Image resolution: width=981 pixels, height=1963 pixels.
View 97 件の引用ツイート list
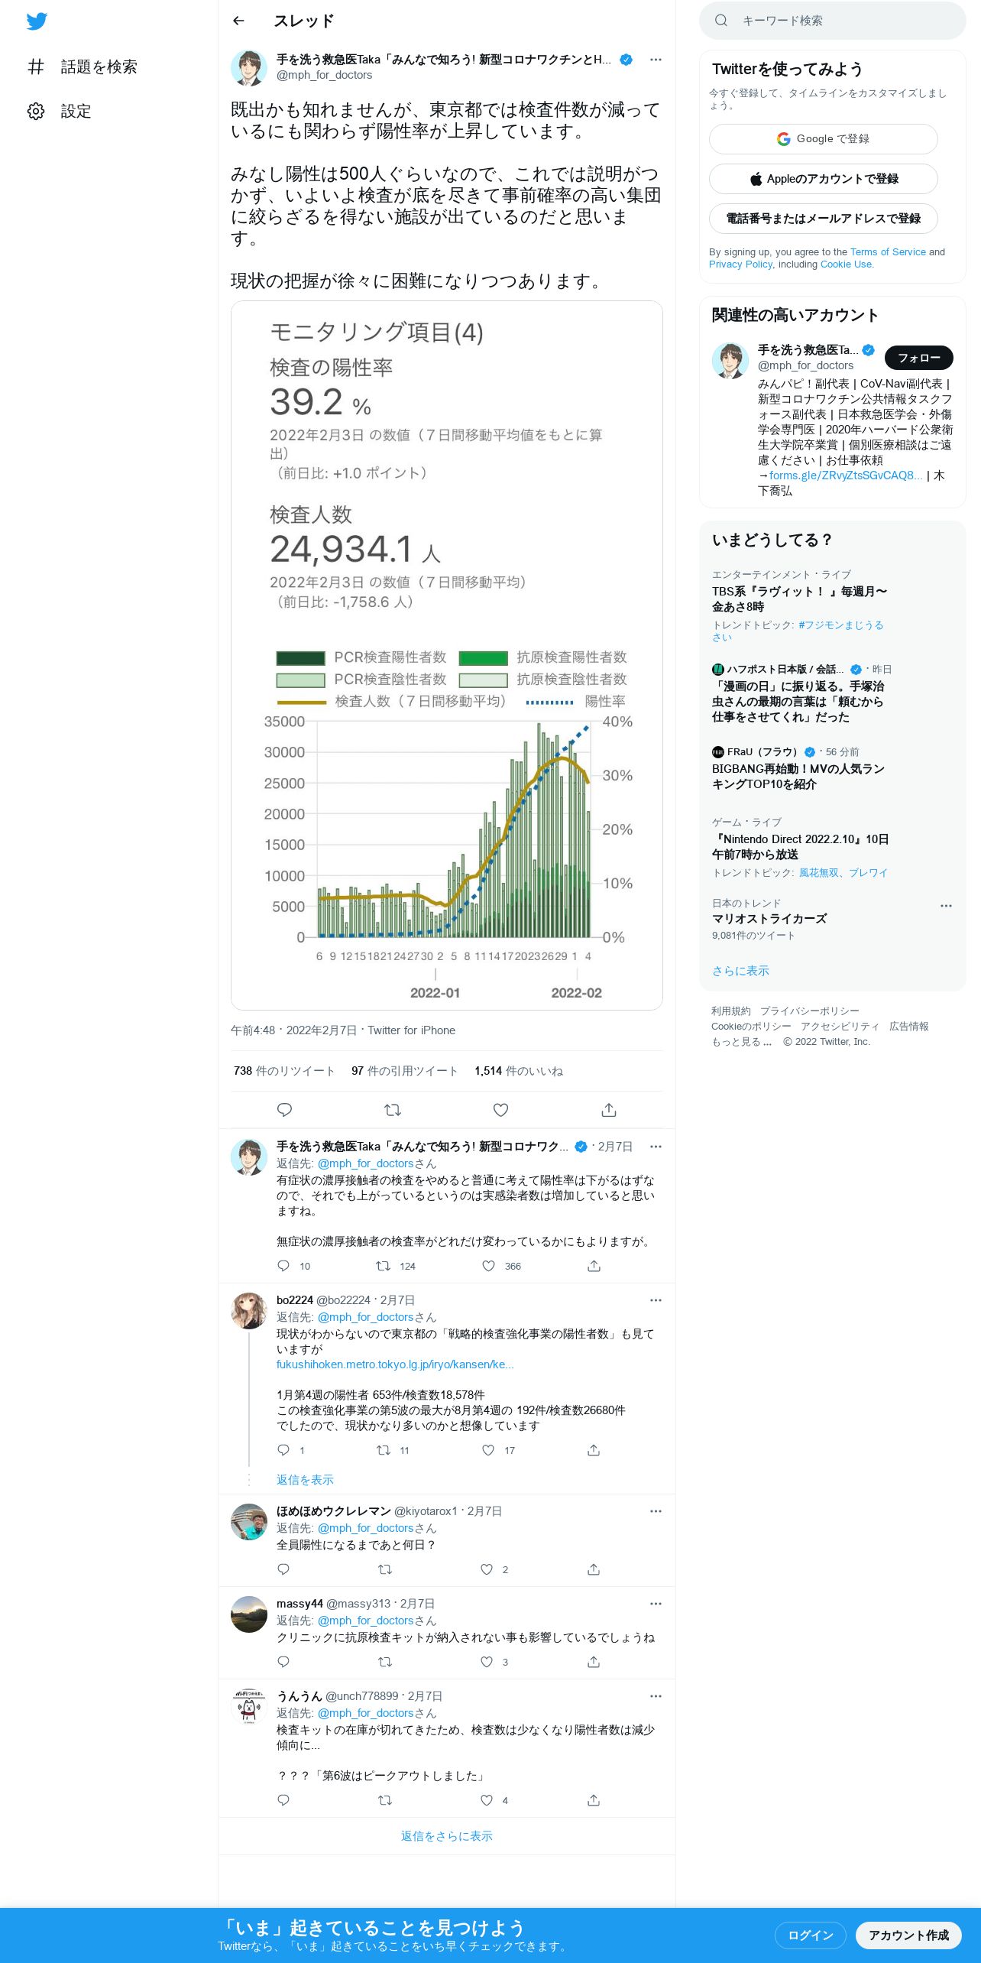pyautogui.click(x=405, y=1071)
